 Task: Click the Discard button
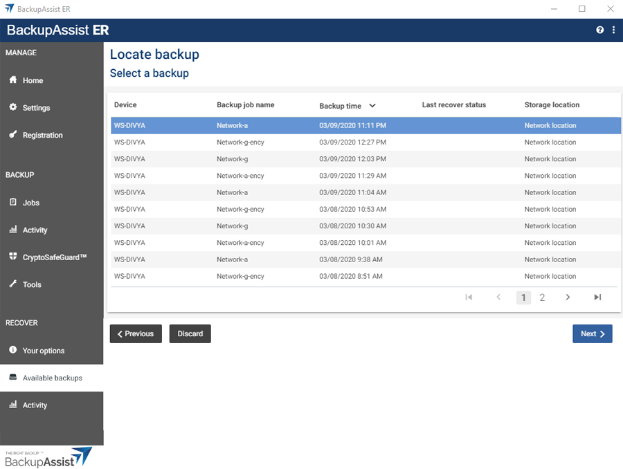pos(190,333)
